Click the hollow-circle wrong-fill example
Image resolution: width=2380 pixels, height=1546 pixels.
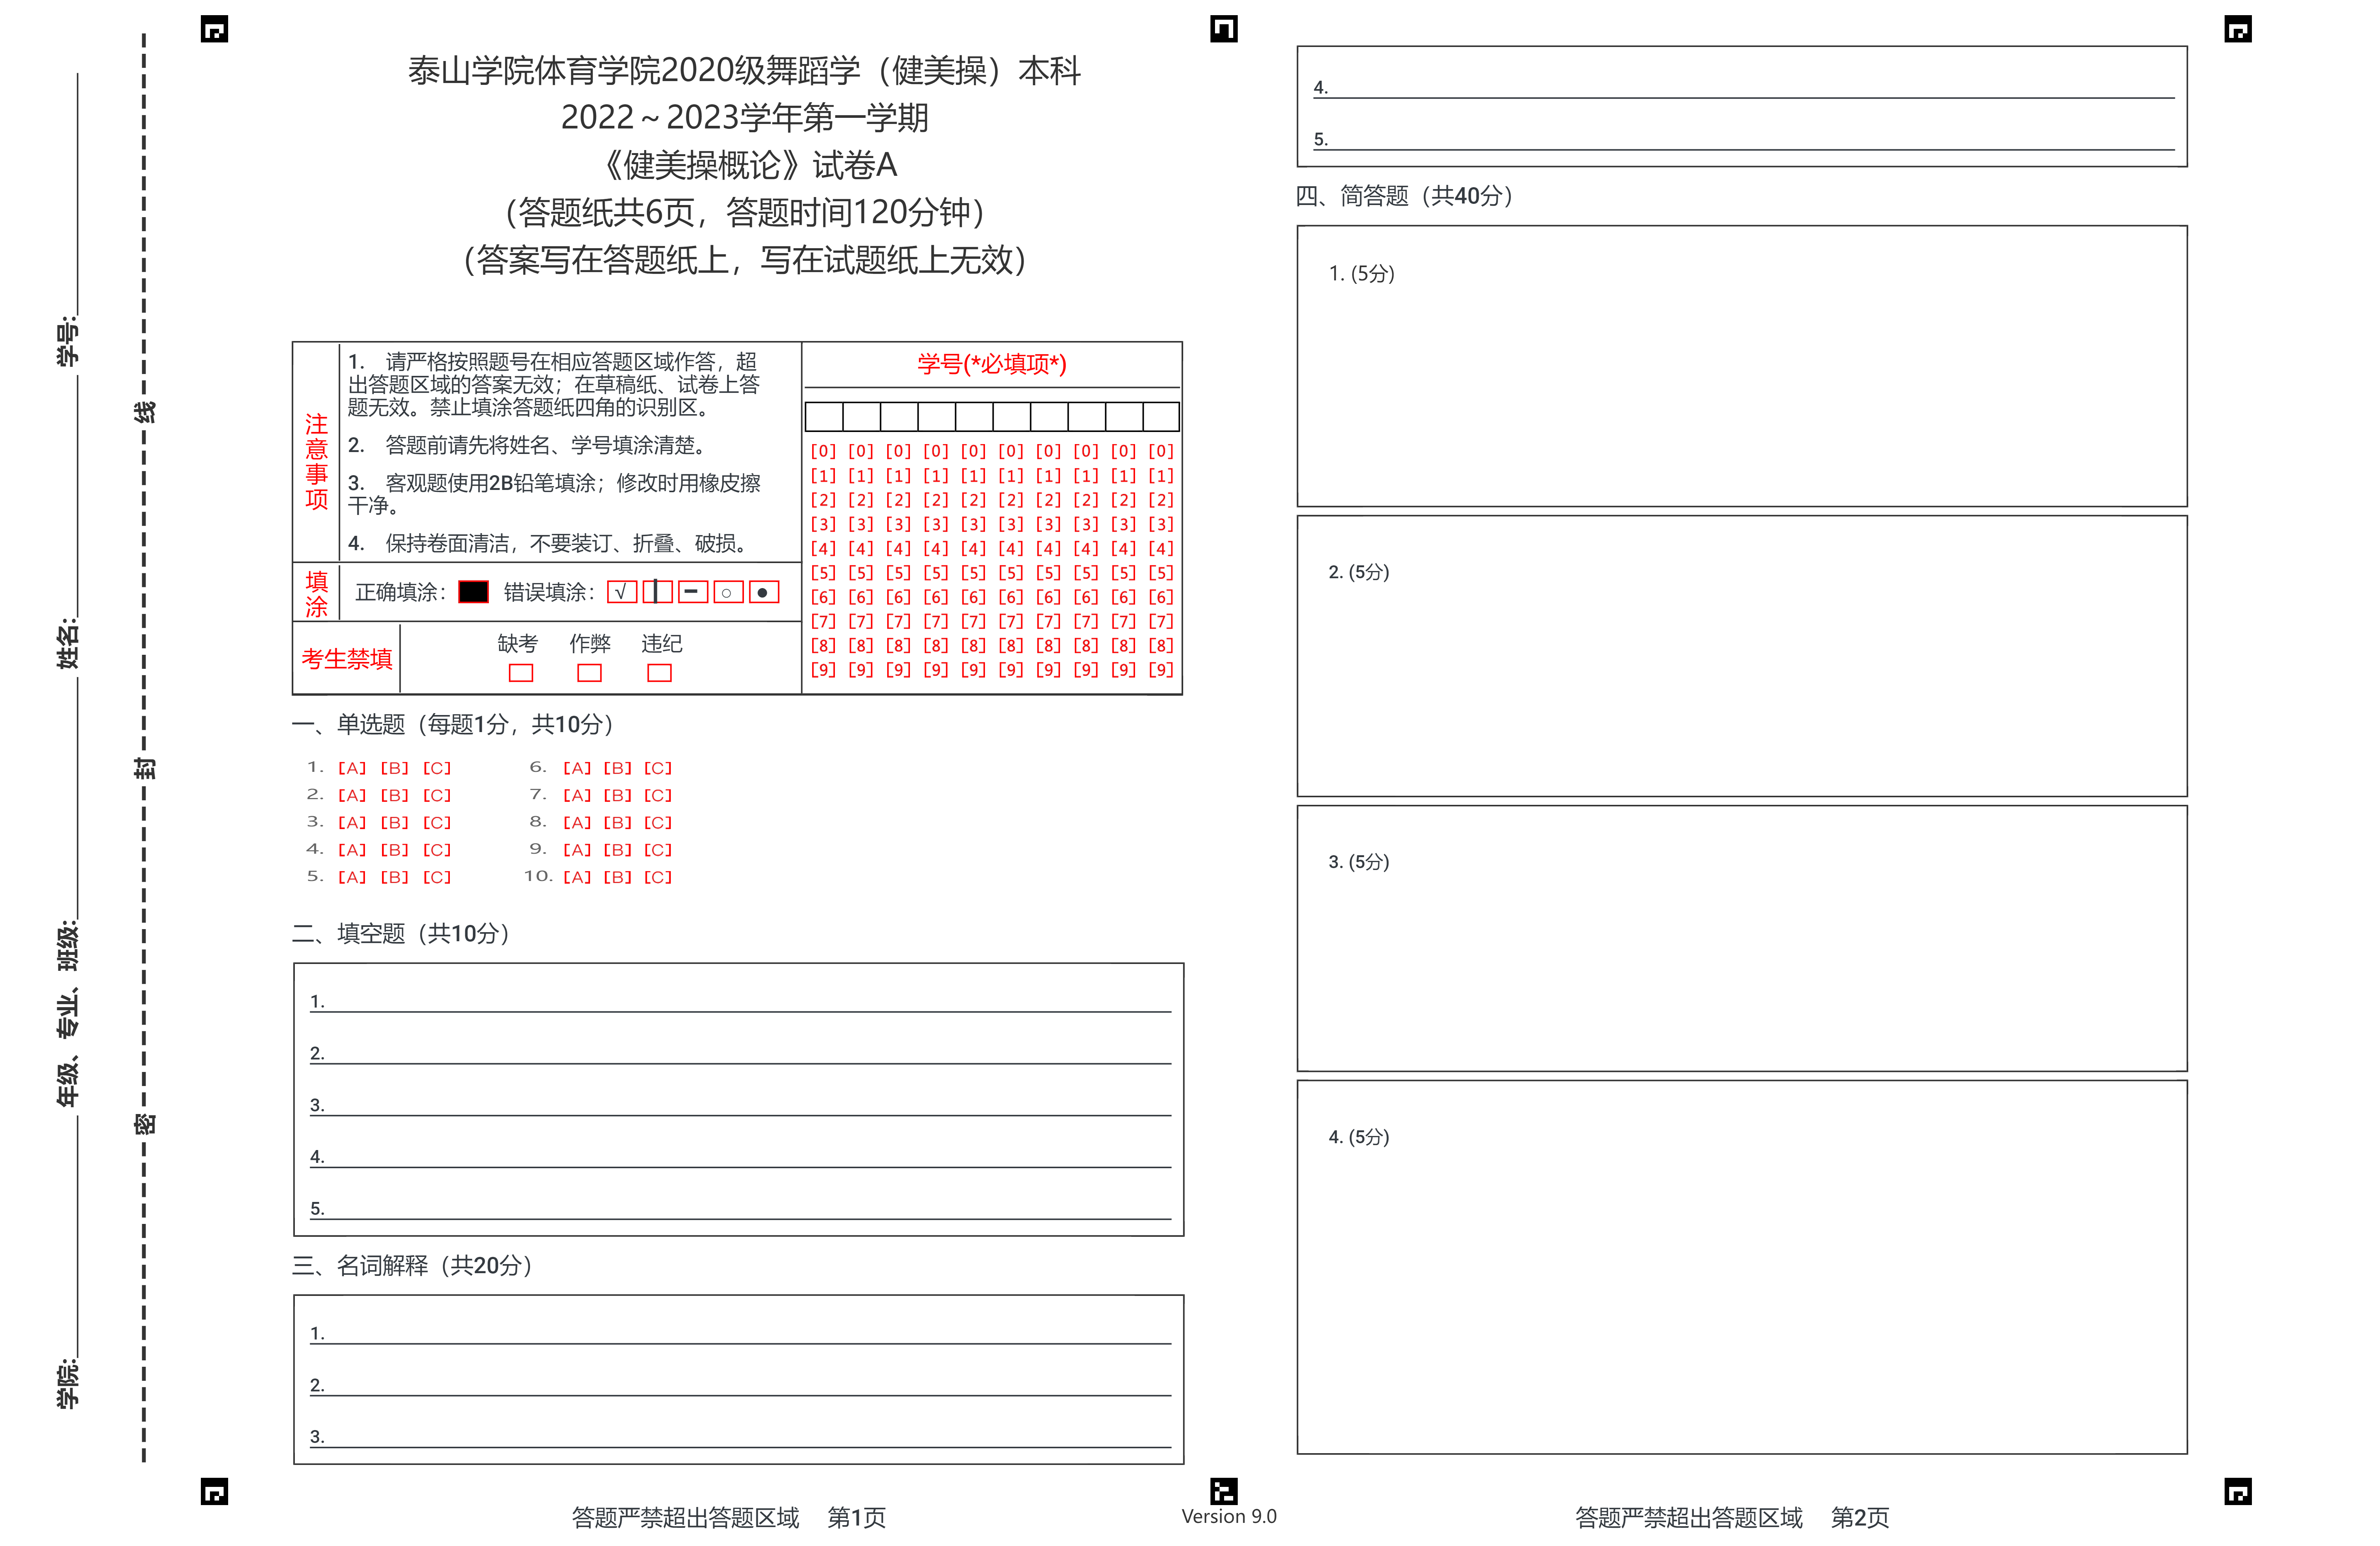[728, 592]
